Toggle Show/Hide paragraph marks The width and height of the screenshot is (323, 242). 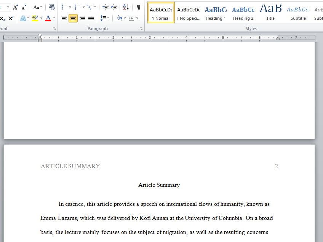click(x=139, y=7)
